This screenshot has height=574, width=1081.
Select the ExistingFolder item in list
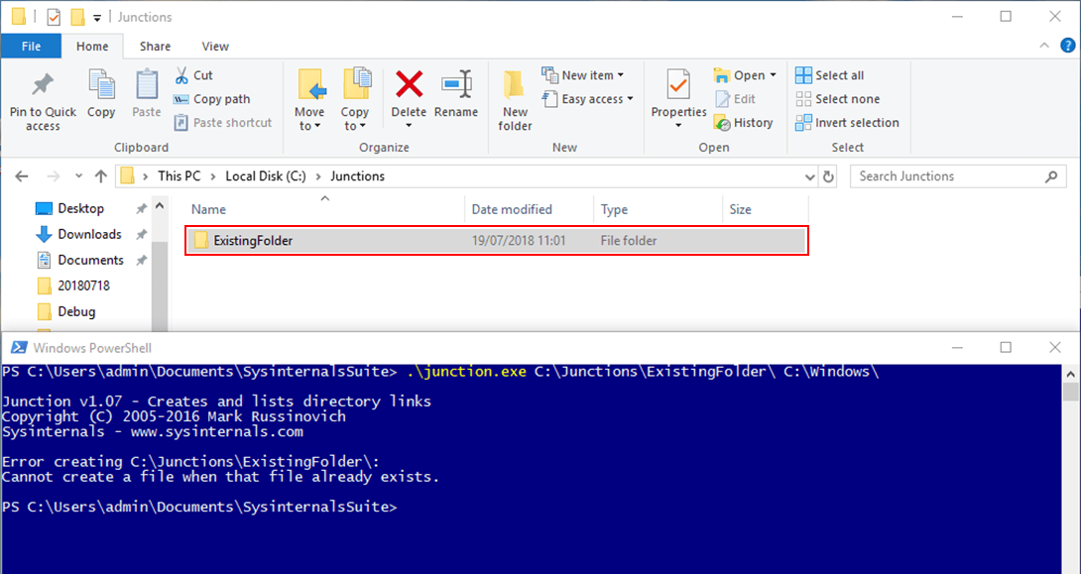(x=253, y=240)
